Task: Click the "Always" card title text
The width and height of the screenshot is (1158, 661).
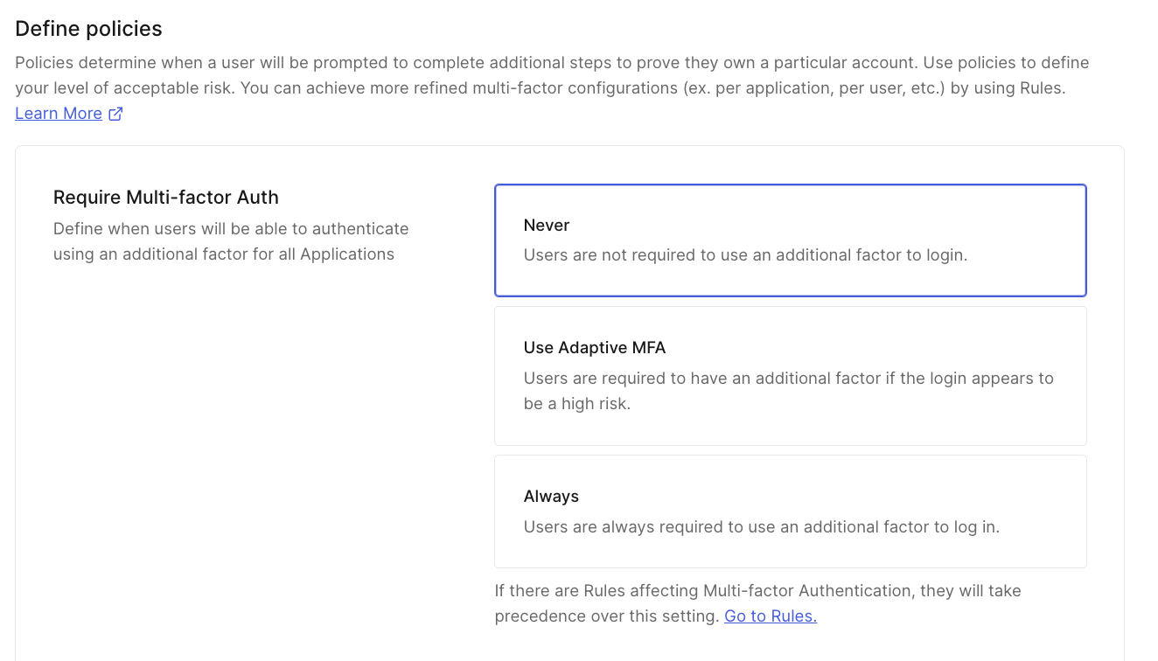Action: point(551,496)
